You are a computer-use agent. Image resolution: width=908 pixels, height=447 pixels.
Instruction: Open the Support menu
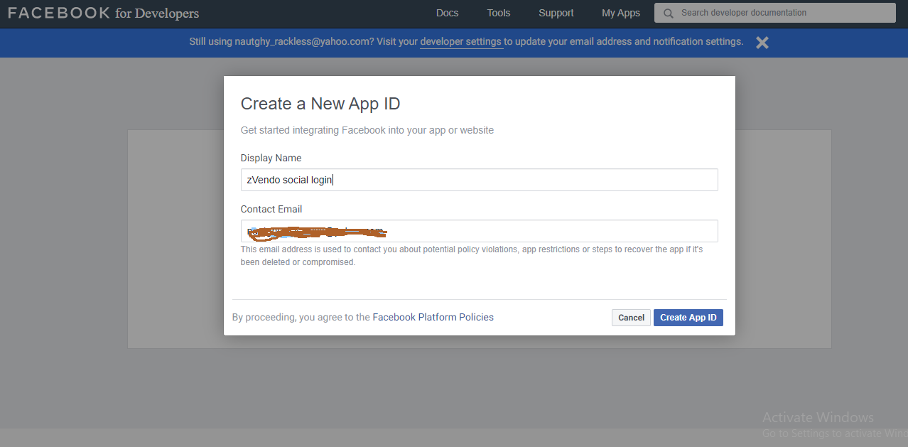point(556,13)
